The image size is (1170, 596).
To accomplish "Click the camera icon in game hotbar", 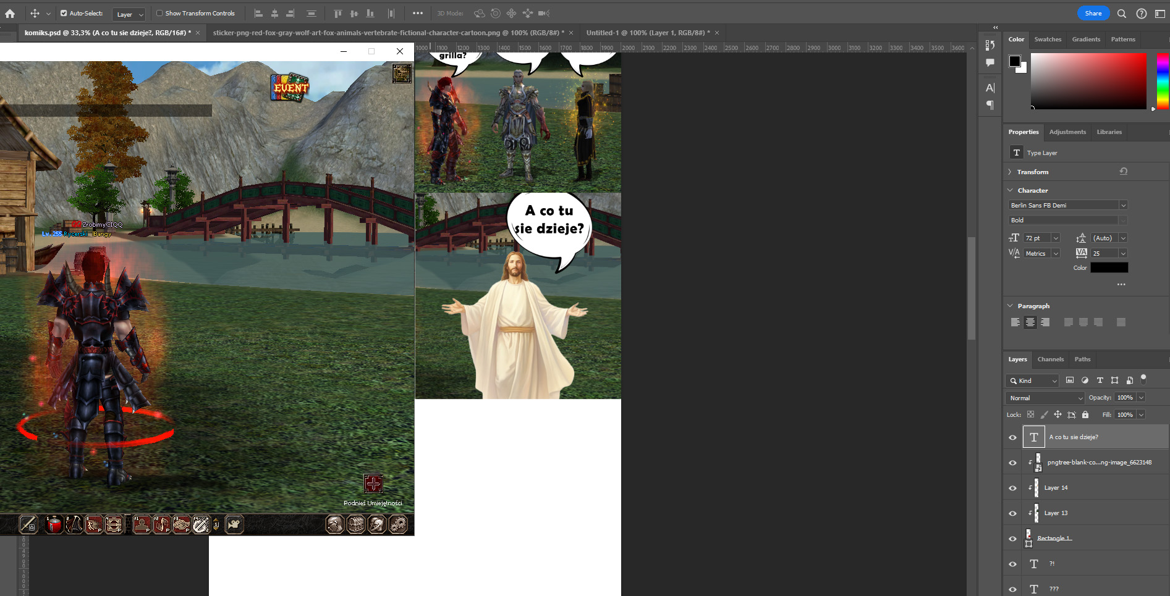I will click(234, 524).
